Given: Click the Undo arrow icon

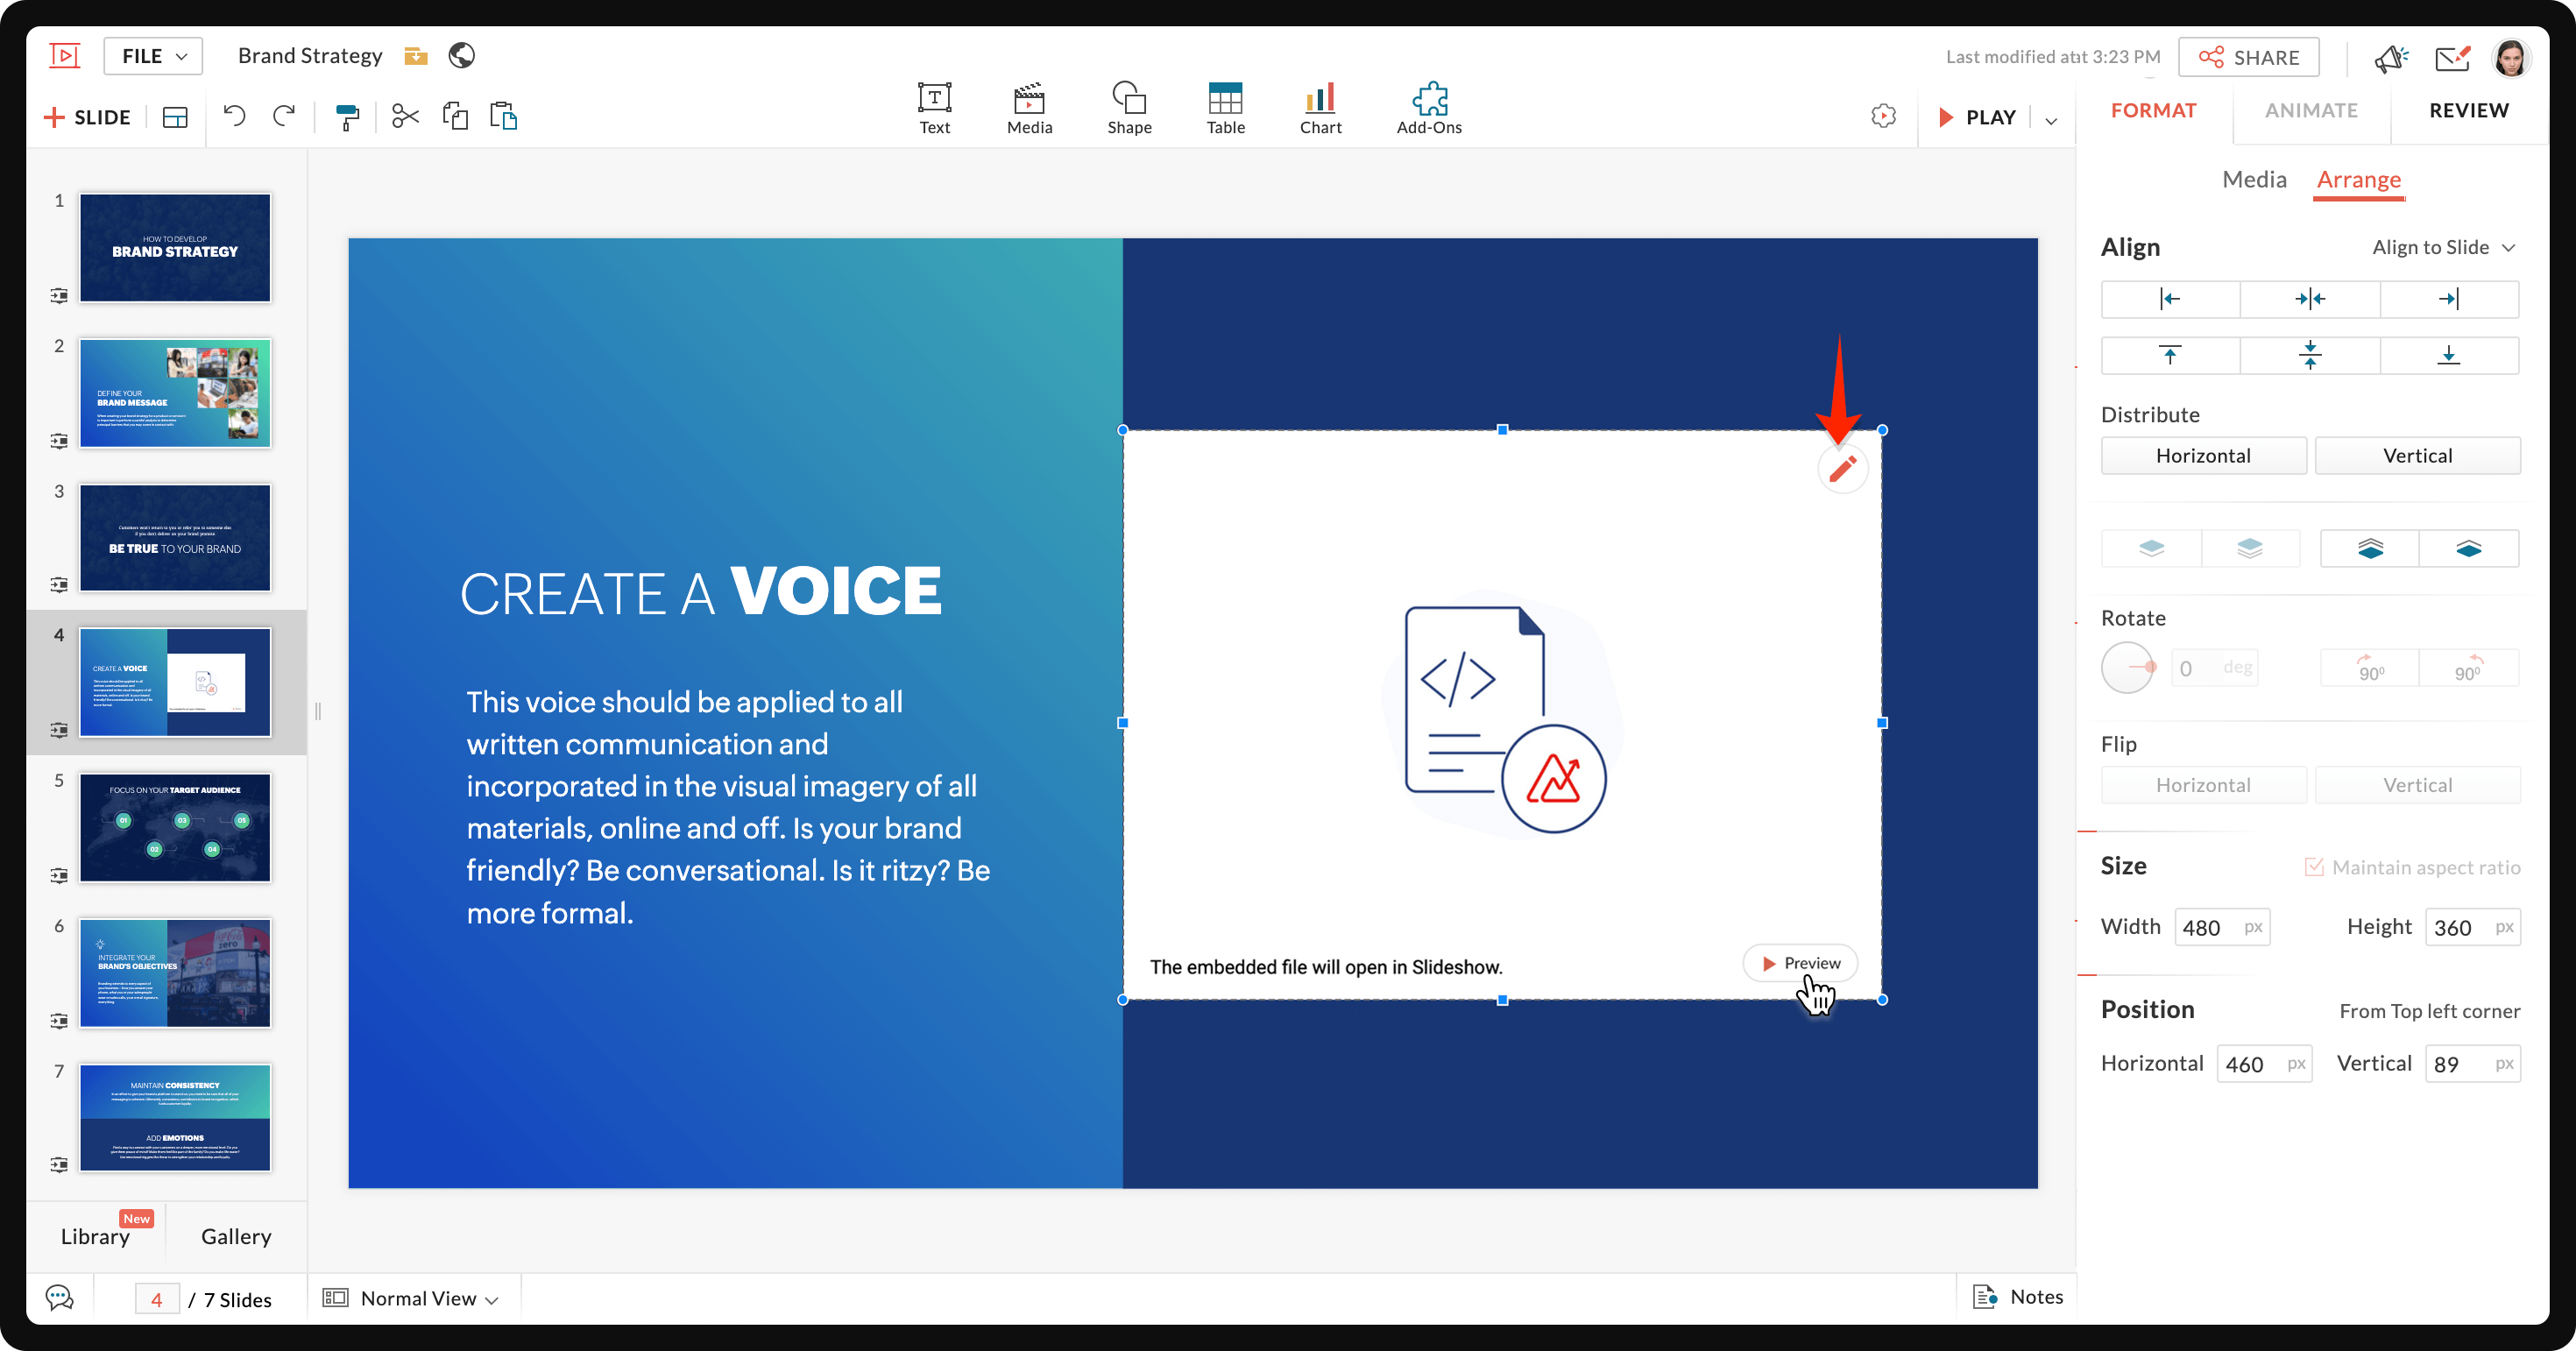Looking at the screenshot, I should coord(234,116).
